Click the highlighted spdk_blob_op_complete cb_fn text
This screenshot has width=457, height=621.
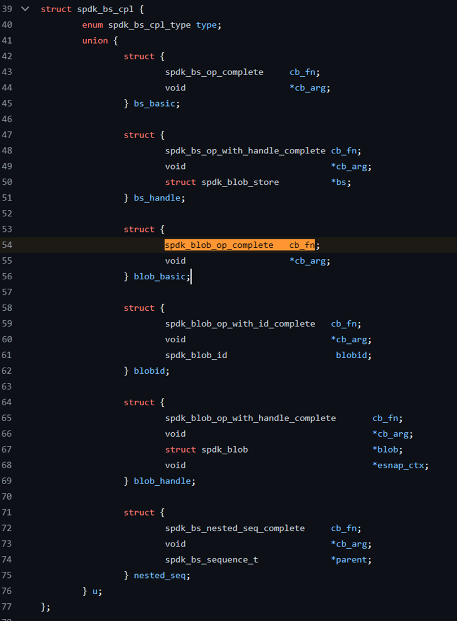pyautogui.click(x=240, y=245)
